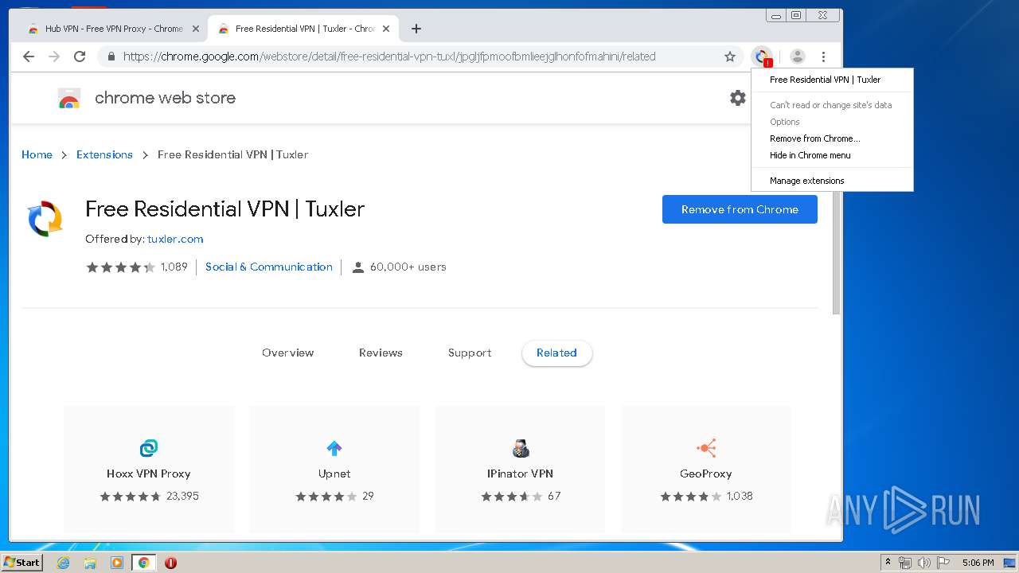This screenshot has width=1019, height=573.
Task: Open the Chrome profile avatar
Action: [797, 57]
